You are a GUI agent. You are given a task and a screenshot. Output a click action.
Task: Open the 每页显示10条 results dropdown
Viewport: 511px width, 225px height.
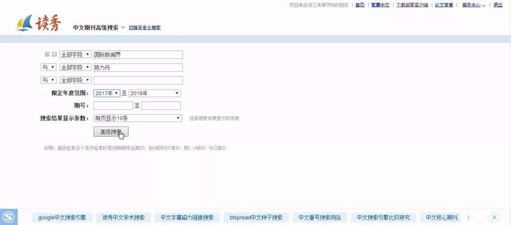pos(138,118)
